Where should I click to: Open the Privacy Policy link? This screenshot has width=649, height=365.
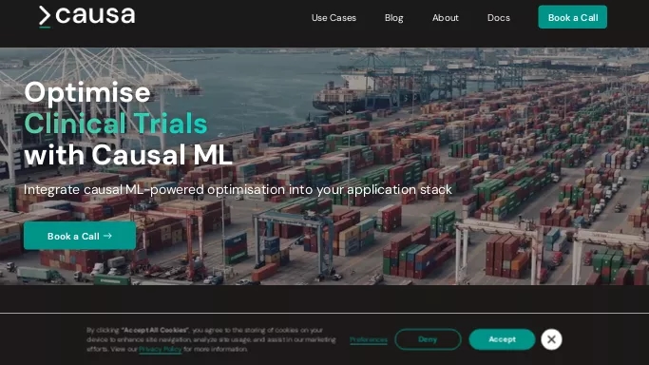pyautogui.click(x=161, y=349)
